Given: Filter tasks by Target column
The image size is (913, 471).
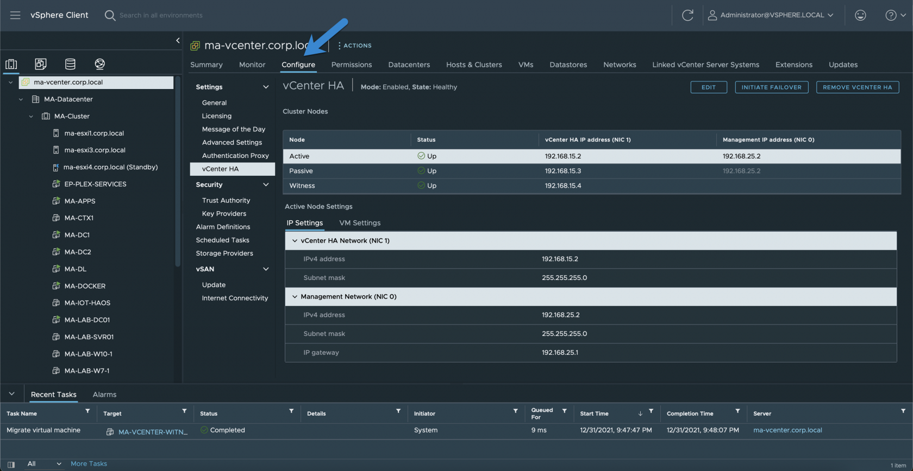Looking at the screenshot, I should pos(184,411).
